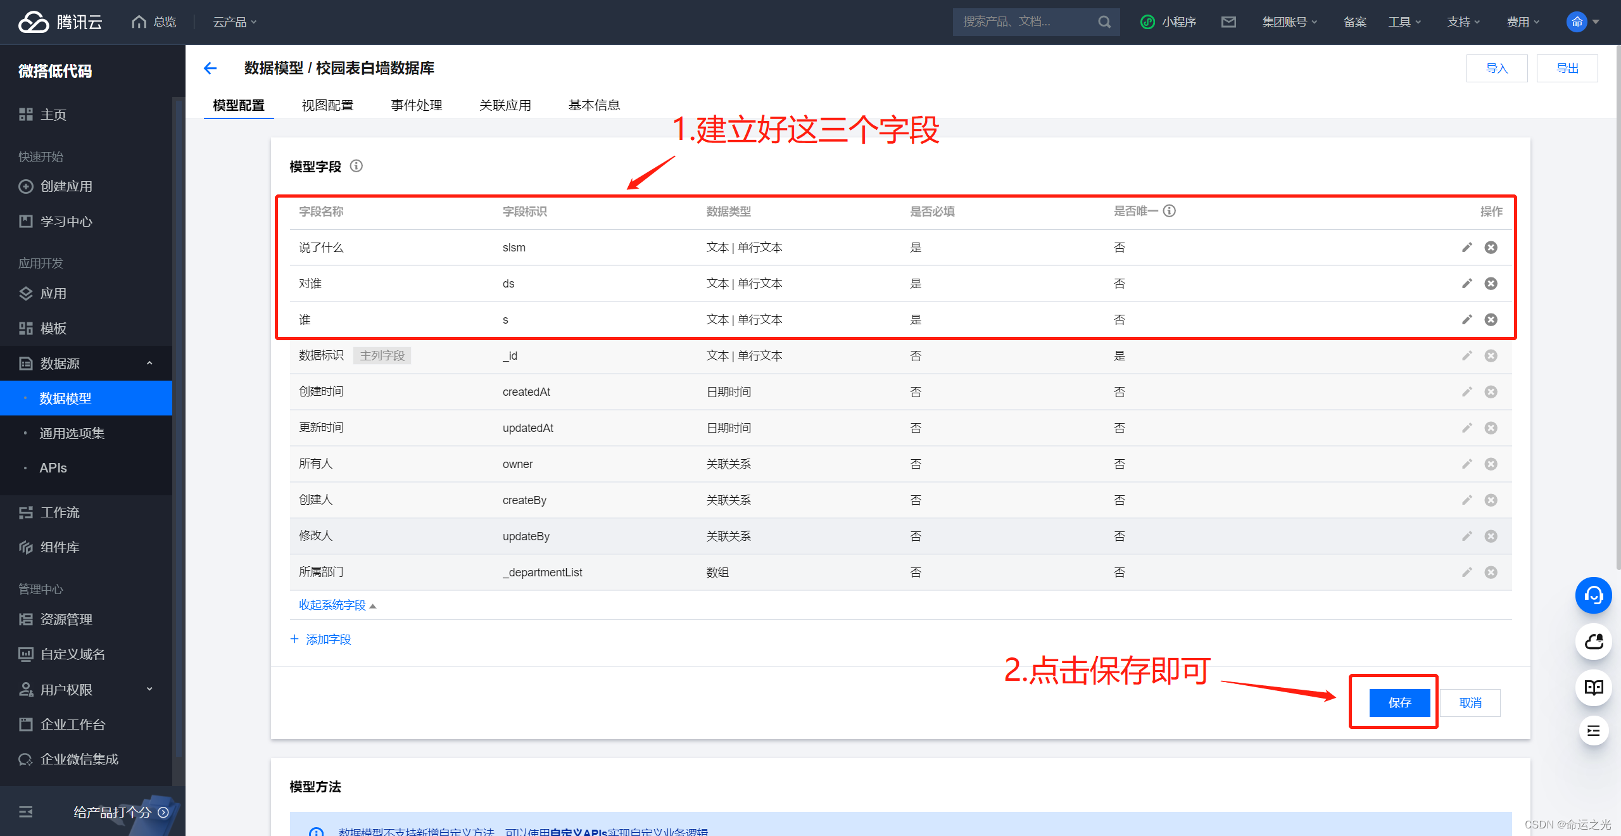Switch to the 基本信息 tab
The height and width of the screenshot is (836, 1621).
593,105
